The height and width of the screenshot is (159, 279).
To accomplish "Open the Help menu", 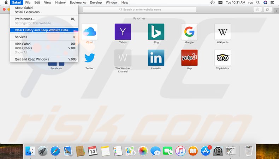I will (x=125, y=2).
